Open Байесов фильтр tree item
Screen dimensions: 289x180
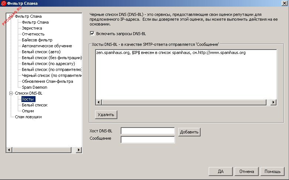point(37,40)
